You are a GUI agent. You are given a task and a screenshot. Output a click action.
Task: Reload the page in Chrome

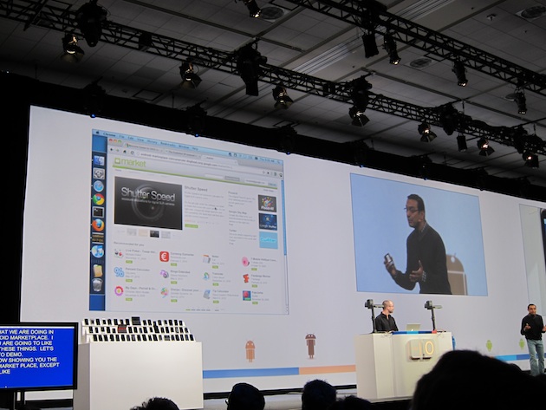[132, 153]
